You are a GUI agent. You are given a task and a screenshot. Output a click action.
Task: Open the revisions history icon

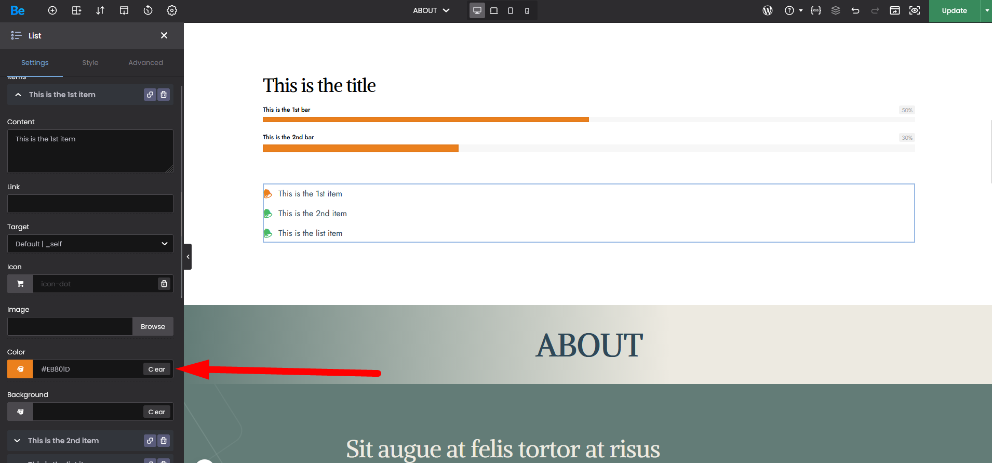click(148, 10)
